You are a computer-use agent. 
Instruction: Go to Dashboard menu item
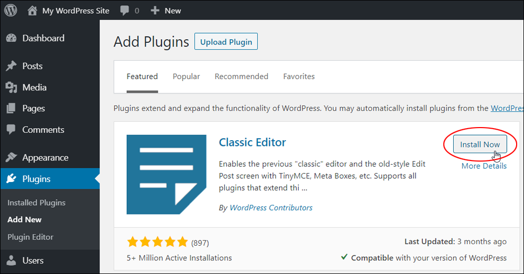coord(43,38)
